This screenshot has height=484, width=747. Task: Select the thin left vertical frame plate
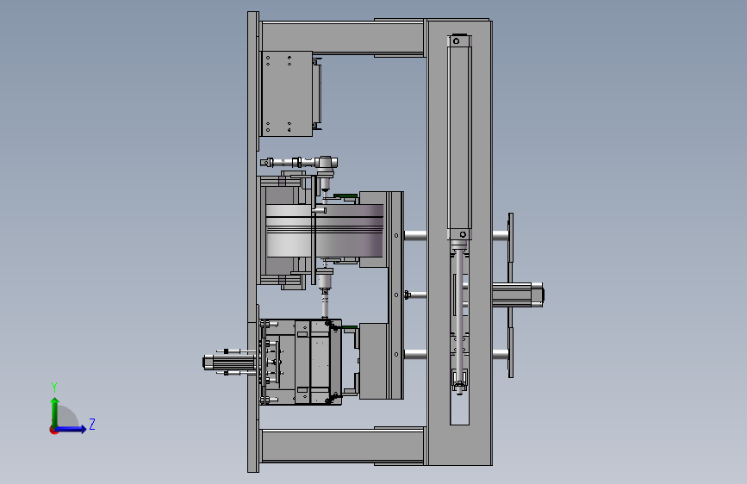pyautogui.click(x=253, y=242)
